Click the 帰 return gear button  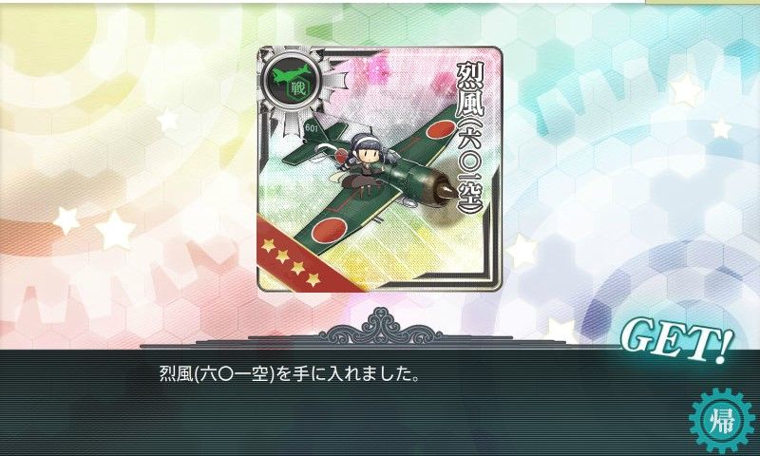click(x=722, y=420)
